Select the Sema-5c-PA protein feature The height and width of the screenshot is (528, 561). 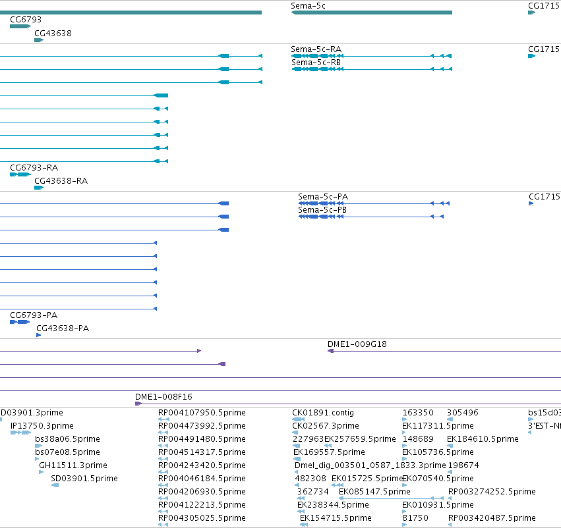tap(374, 203)
